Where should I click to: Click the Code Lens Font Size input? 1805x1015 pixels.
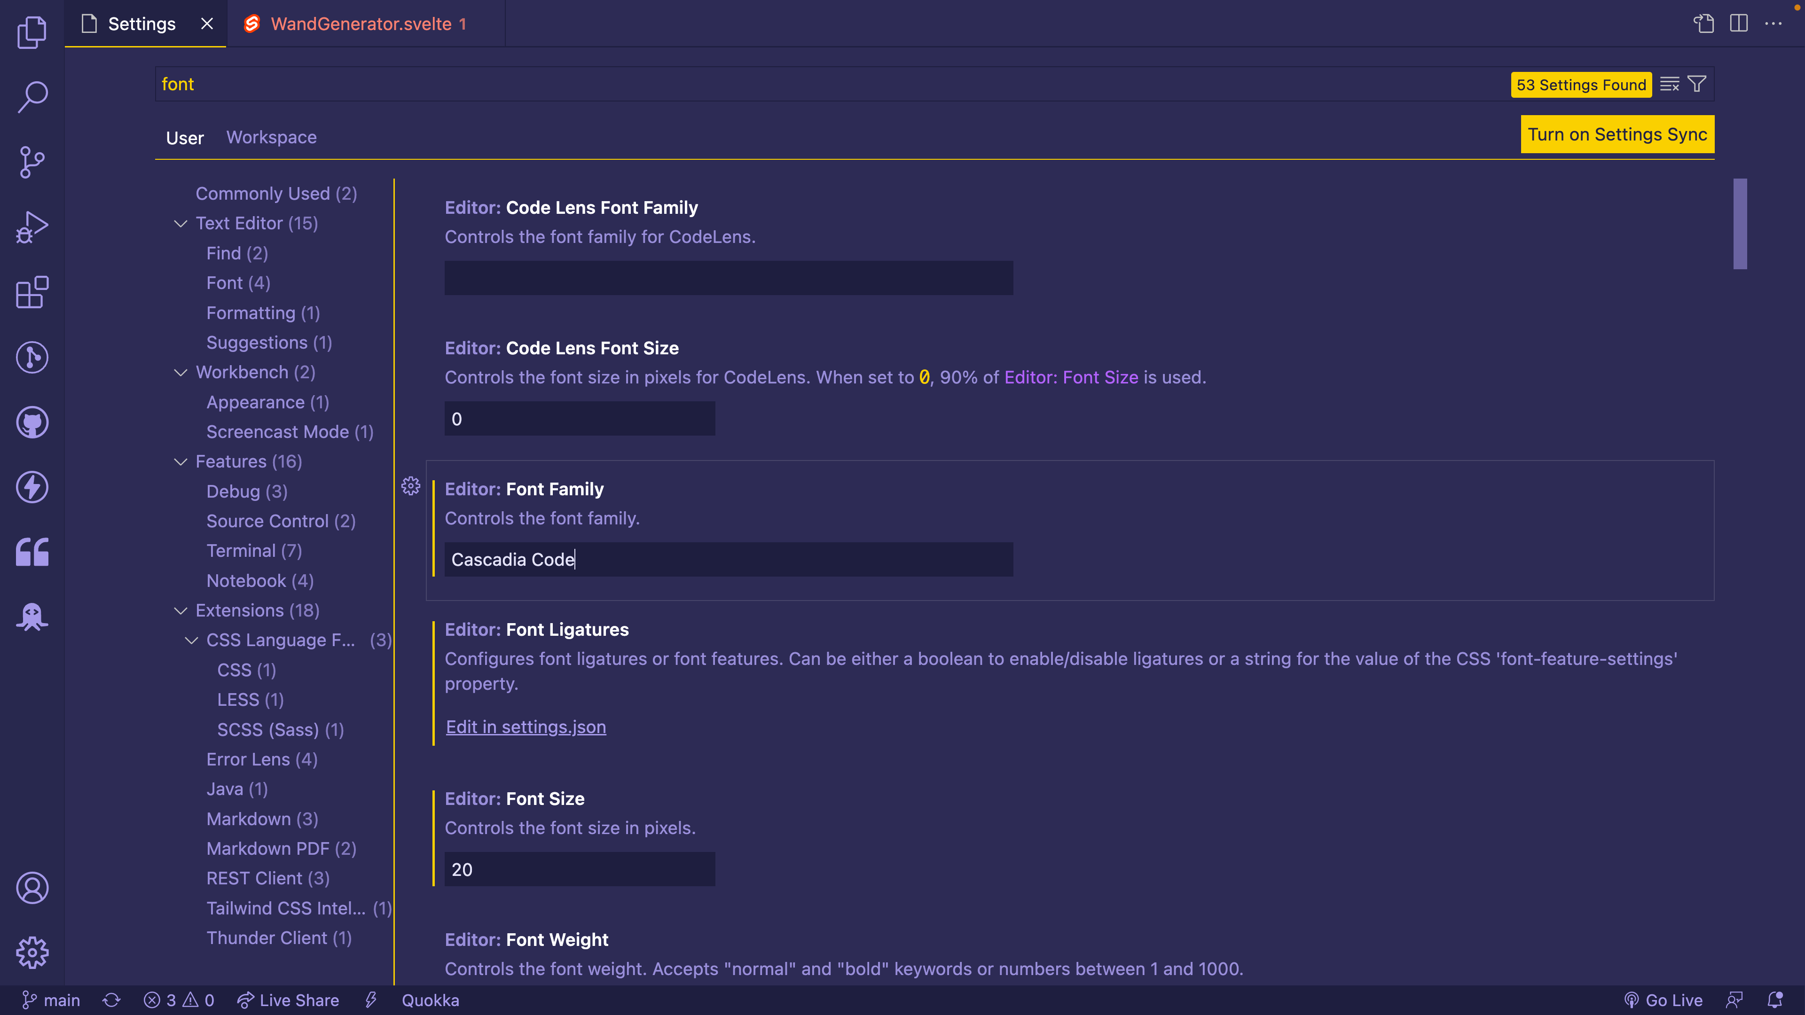580,419
